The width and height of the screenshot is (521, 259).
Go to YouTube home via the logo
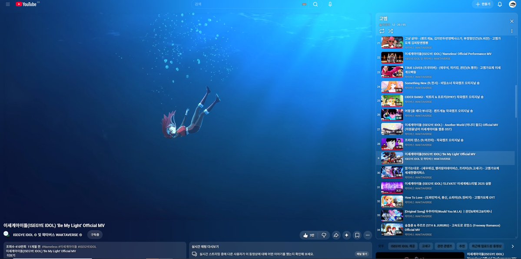(x=26, y=4)
